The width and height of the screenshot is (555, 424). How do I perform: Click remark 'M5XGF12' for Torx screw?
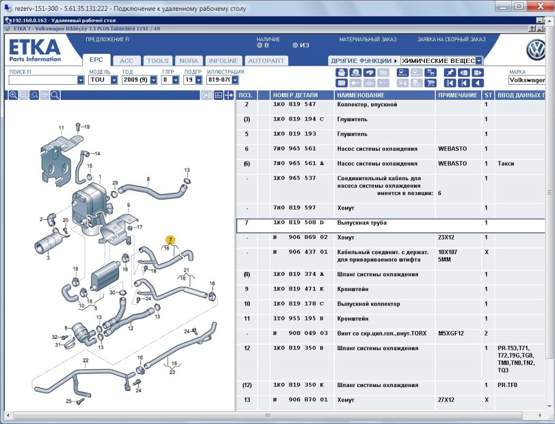pos(451,333)
